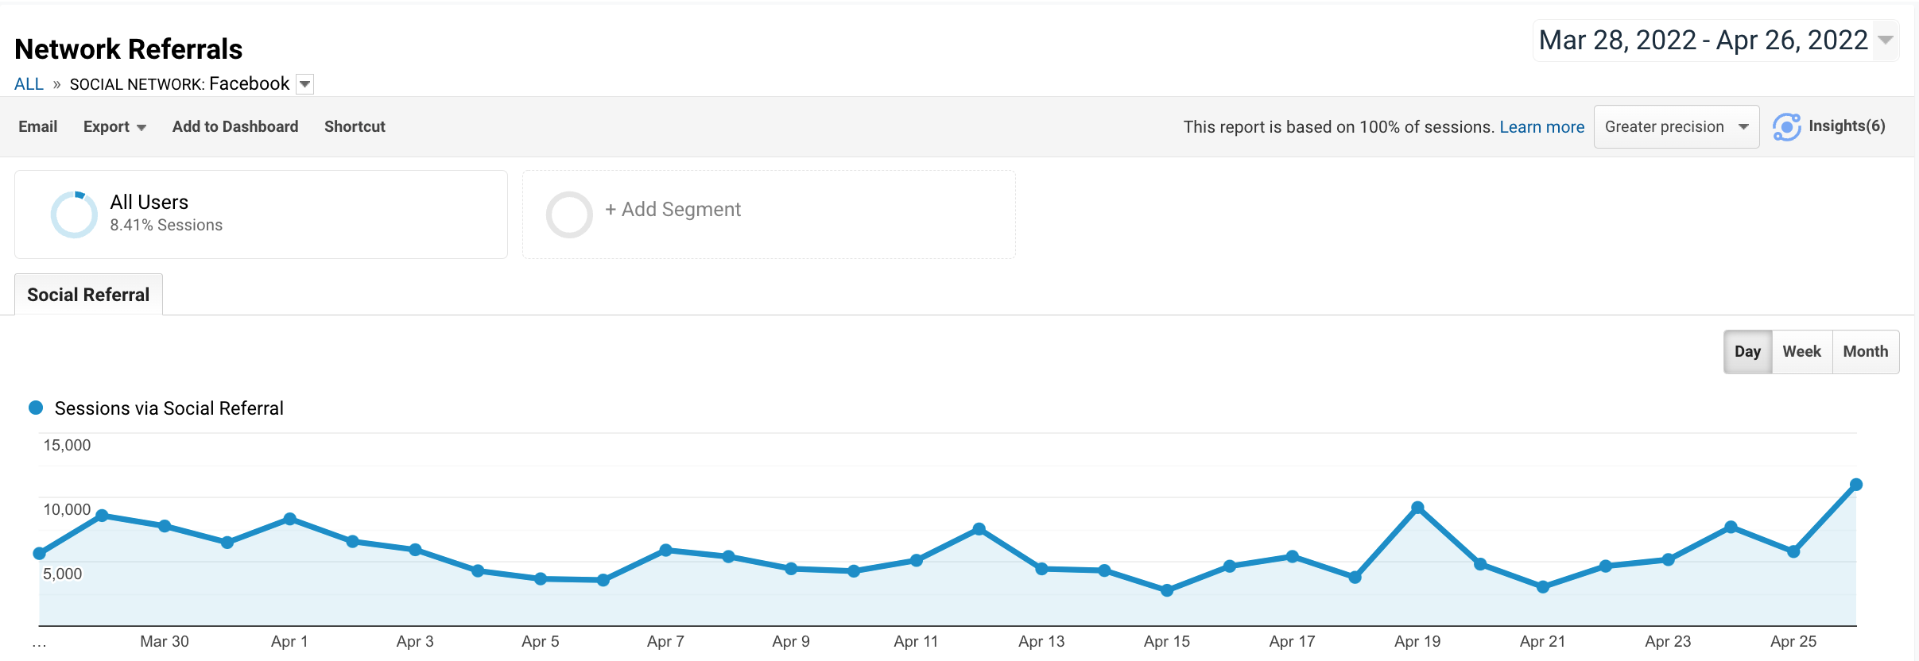Expand the Export menu
This screenshot has height=661, width=1919.
pyautogui.click(x=114, y=127)
